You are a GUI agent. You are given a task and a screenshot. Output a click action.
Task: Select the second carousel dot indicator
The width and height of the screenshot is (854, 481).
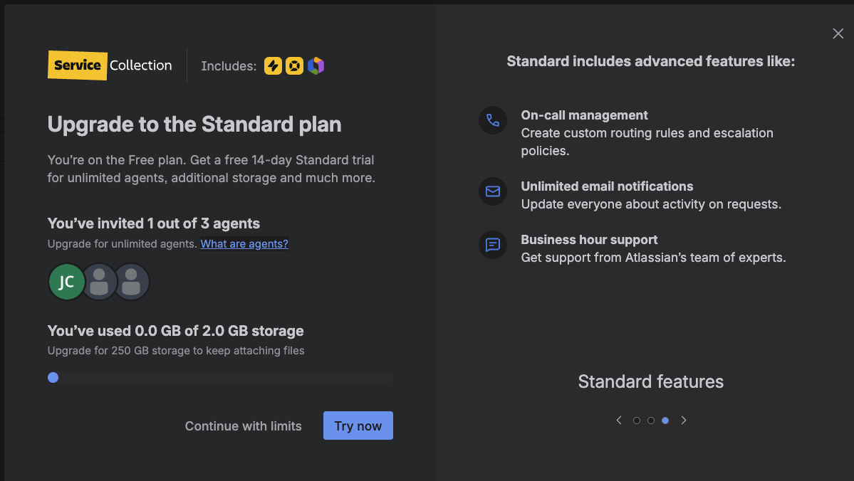[651, 421]
